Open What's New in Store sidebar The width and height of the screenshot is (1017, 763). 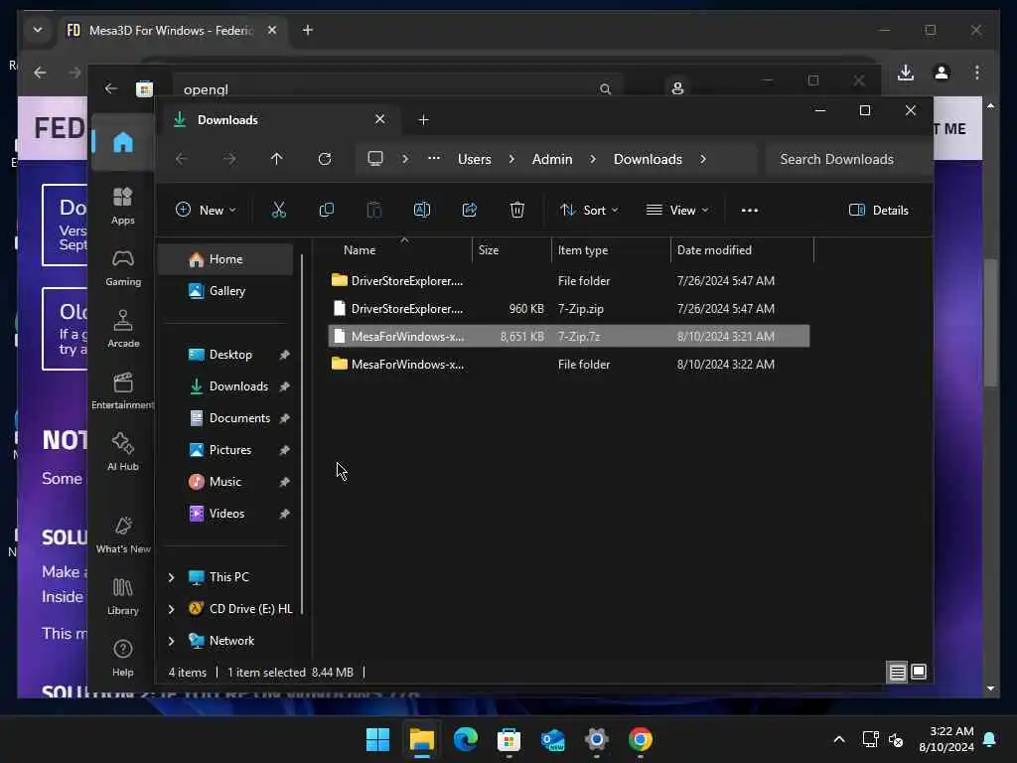[122, 535]
